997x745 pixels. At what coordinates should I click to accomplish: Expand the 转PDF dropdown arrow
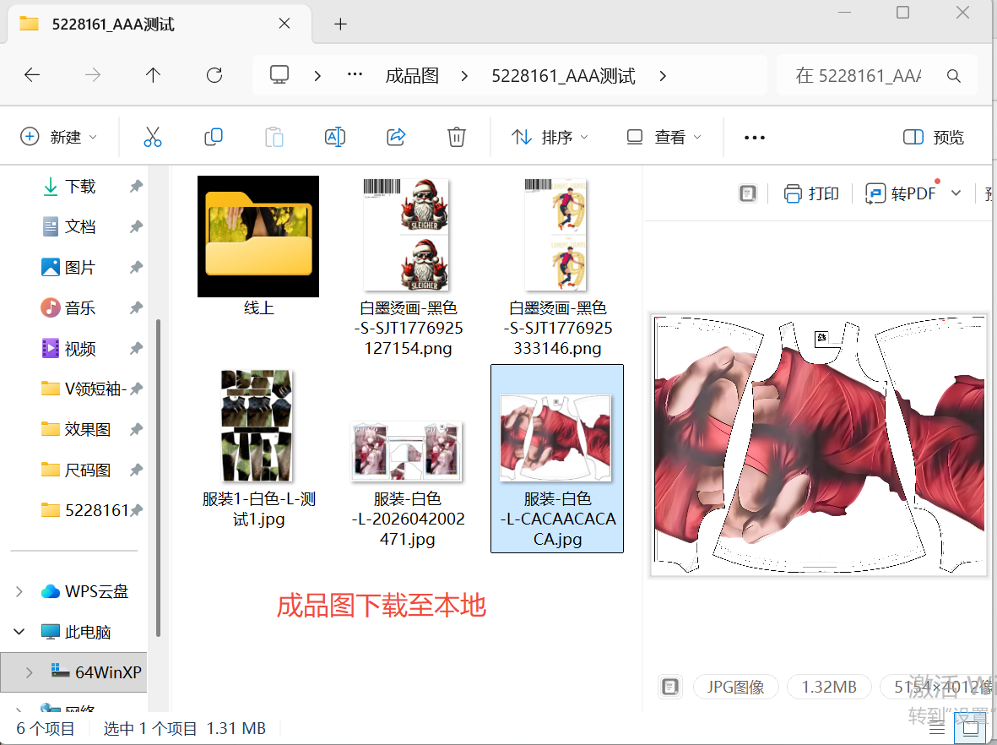(956, 193)
